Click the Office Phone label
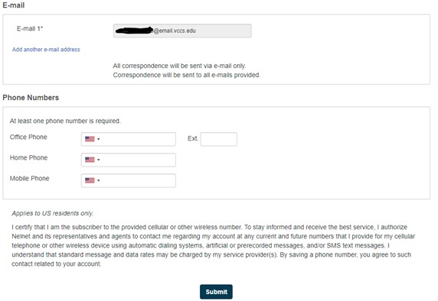Image resolution: width=438 pixels, height=301 pixels. (28, 137)
